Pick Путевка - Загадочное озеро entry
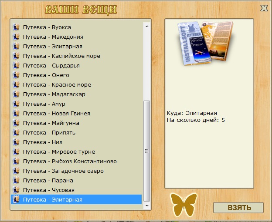 click(76, 171)
